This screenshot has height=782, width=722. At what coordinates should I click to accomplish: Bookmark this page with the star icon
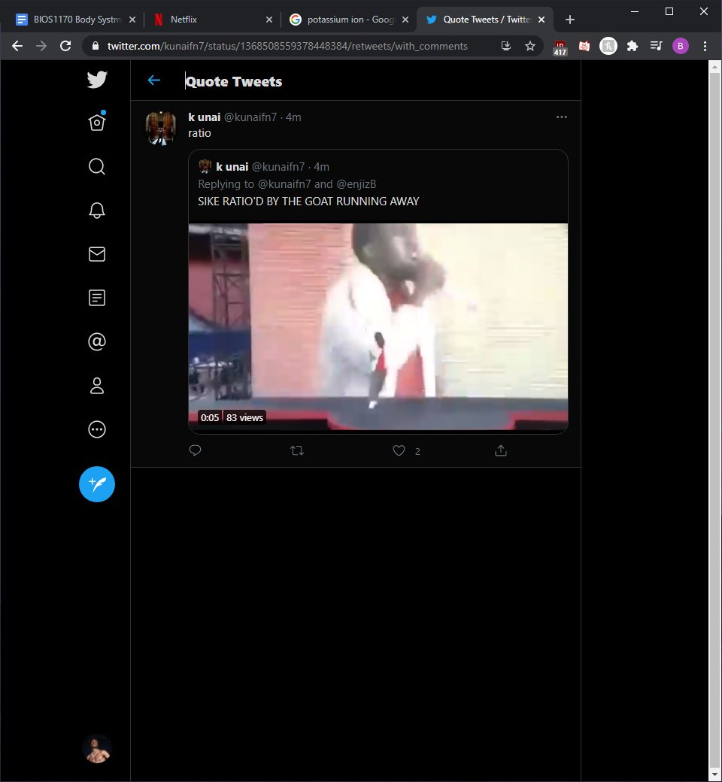[529, 46]
